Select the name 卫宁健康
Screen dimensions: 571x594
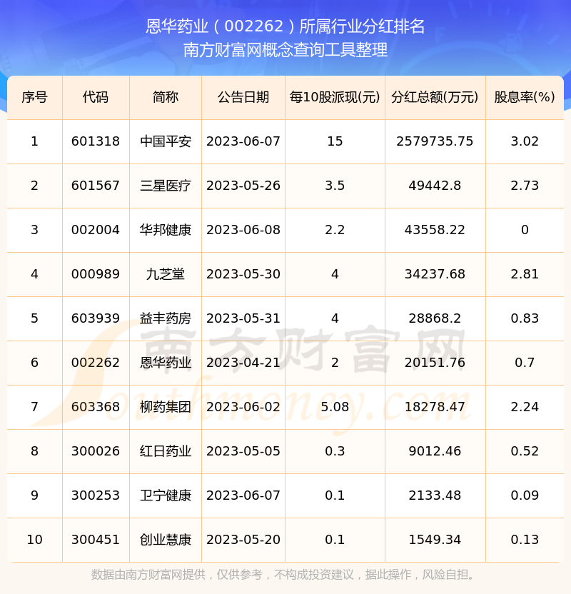click(166, 496)
